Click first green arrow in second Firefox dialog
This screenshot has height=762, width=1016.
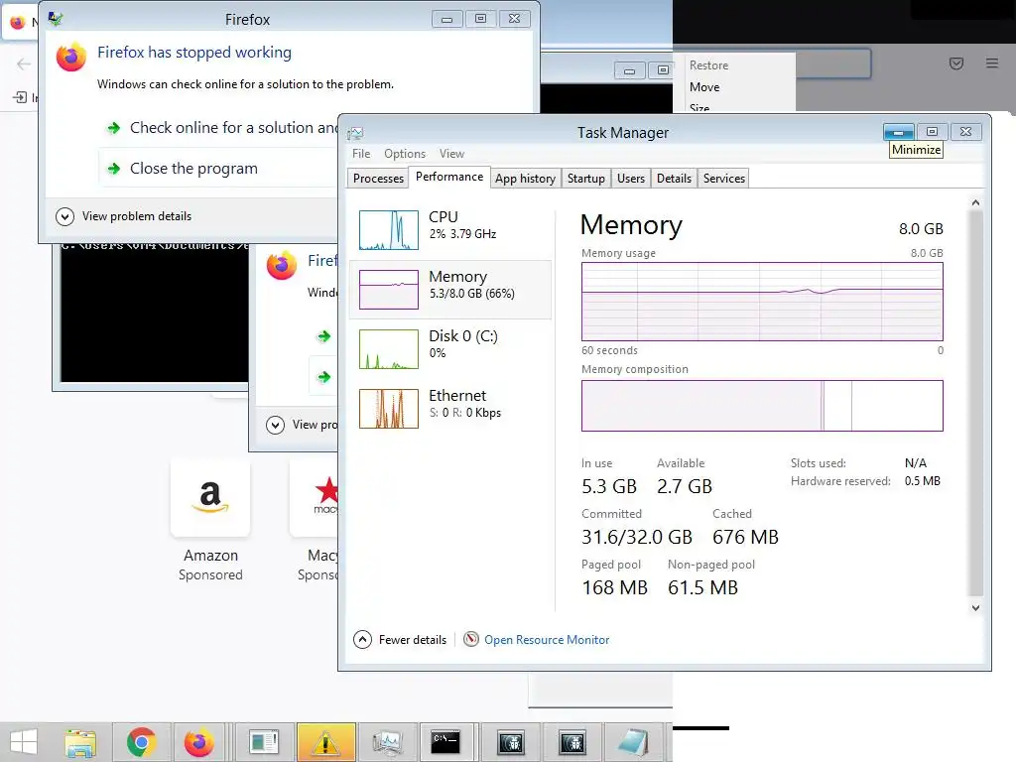[x=324, y=335]
